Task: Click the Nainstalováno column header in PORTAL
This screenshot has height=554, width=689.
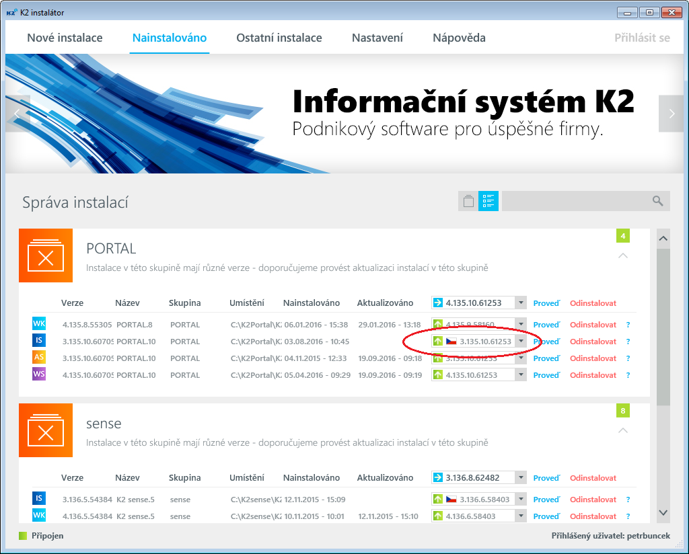Action: pyautogui.click(x=311, y=303)
